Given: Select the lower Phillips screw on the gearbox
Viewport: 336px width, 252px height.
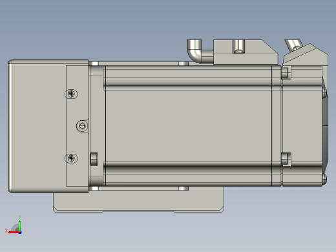Looking at the screenshot, I should point(71,158).
